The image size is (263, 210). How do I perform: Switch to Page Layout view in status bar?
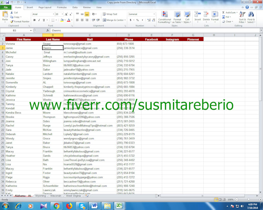tap(220, 200)
